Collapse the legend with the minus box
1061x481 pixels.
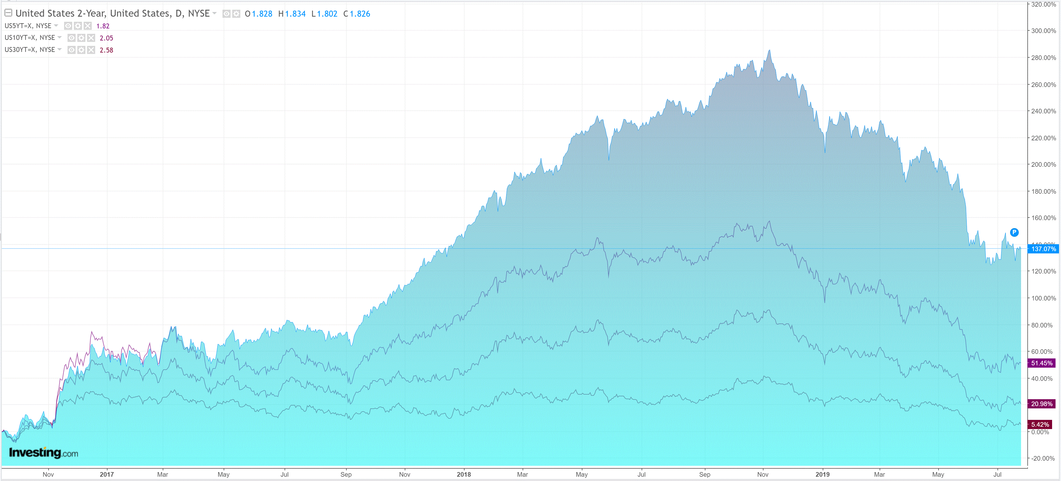8,13
